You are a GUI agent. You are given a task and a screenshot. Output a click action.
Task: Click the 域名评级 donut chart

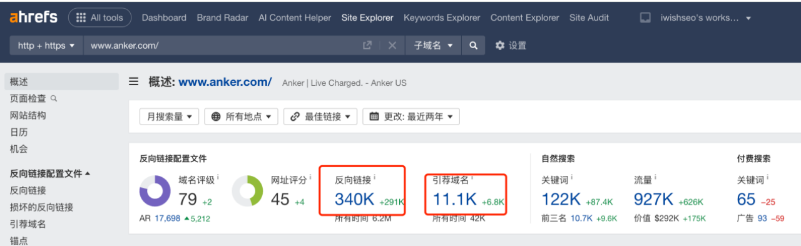click(155, 190)
